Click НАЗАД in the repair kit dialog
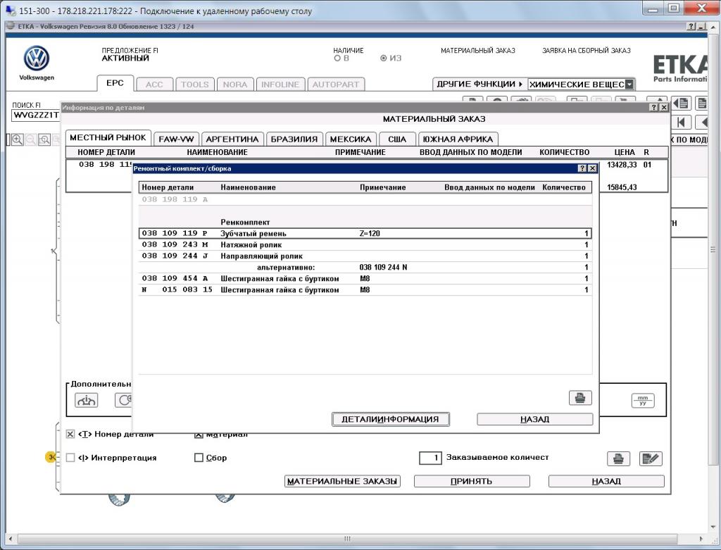 (535, 419)
